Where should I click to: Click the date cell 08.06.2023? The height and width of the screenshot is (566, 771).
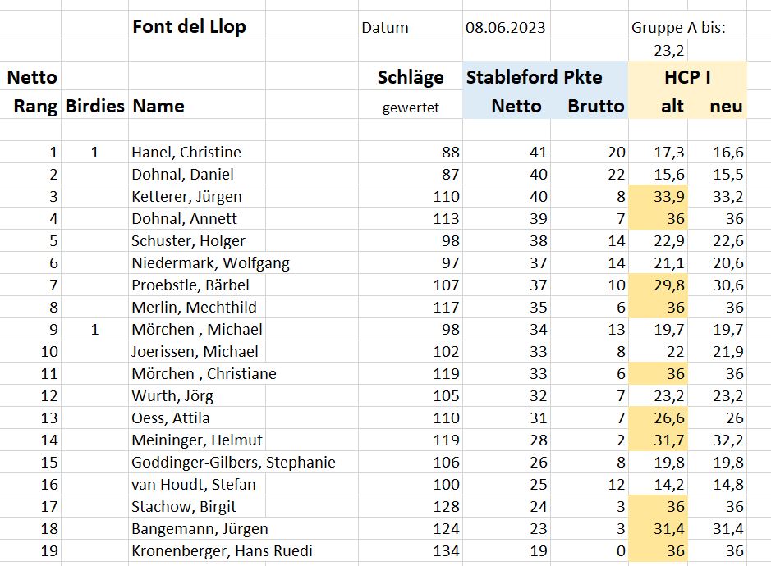pos(506,28)
